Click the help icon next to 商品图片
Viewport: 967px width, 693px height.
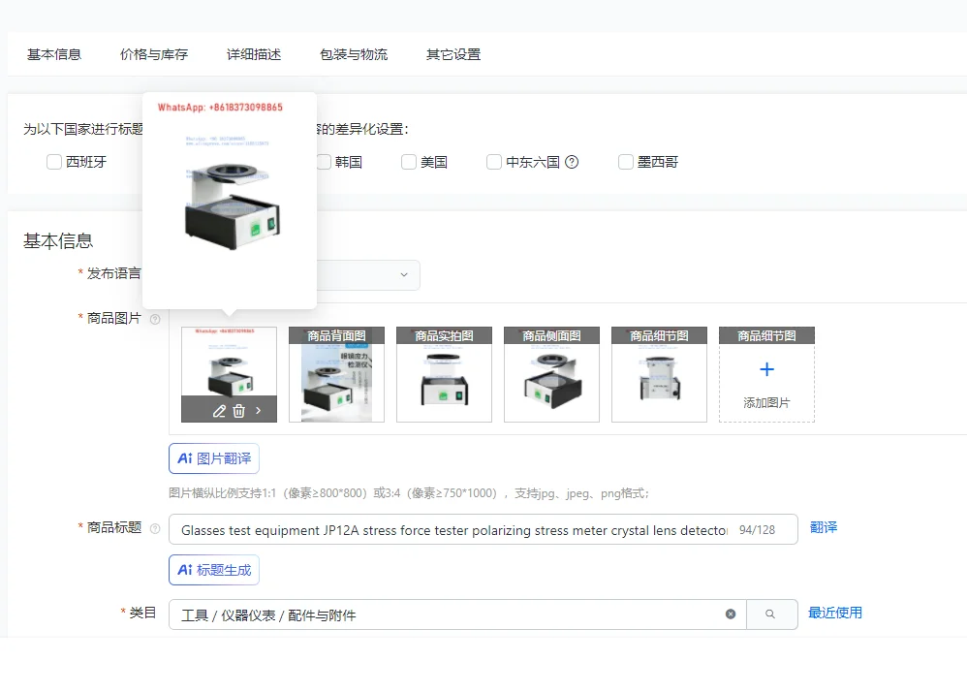(155, 319)
